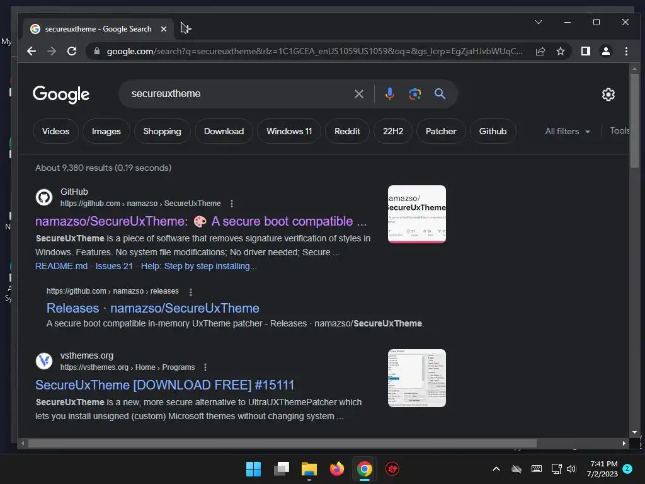Image resolution: width=645 pixels, height=484 pixels.
Task: Switch to Shopping results
Action: tap(162, 131)
